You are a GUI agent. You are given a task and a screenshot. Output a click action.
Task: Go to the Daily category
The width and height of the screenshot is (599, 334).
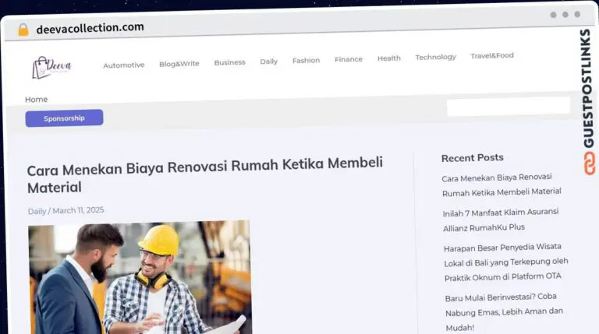268,62
